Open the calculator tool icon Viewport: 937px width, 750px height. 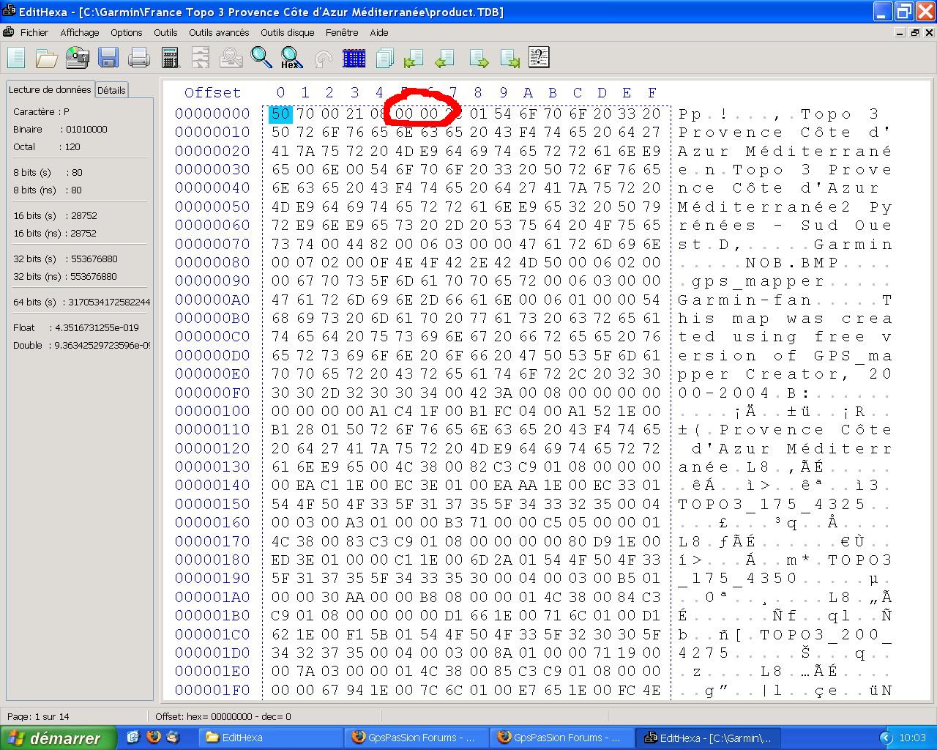click(x=170, y=58)
